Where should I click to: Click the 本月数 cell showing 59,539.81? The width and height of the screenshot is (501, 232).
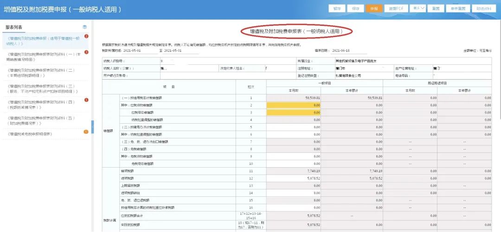point(293,98)
